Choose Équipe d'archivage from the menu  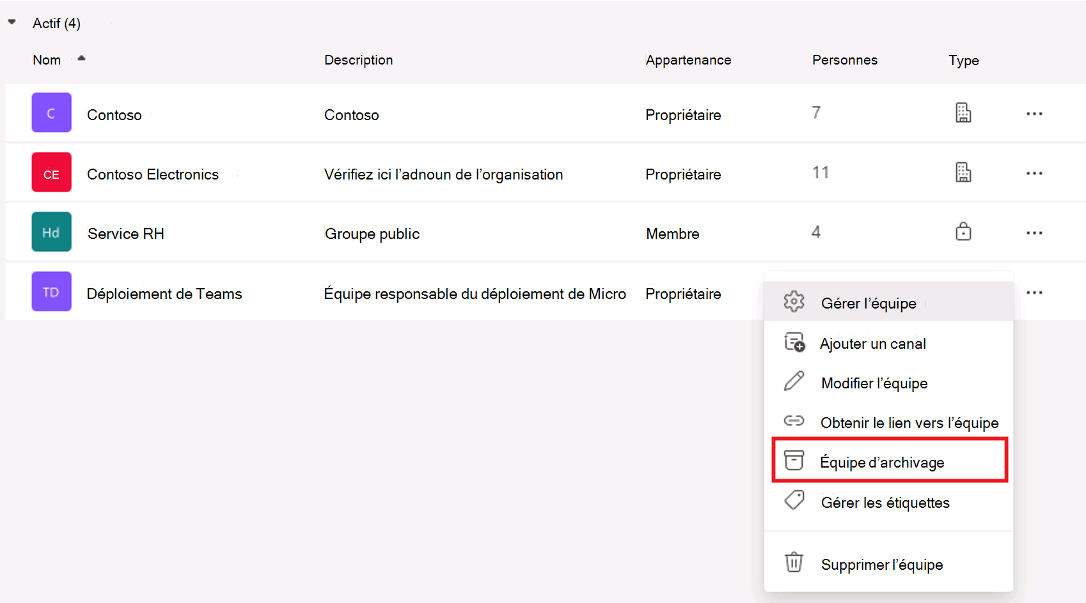coord(890,460)
